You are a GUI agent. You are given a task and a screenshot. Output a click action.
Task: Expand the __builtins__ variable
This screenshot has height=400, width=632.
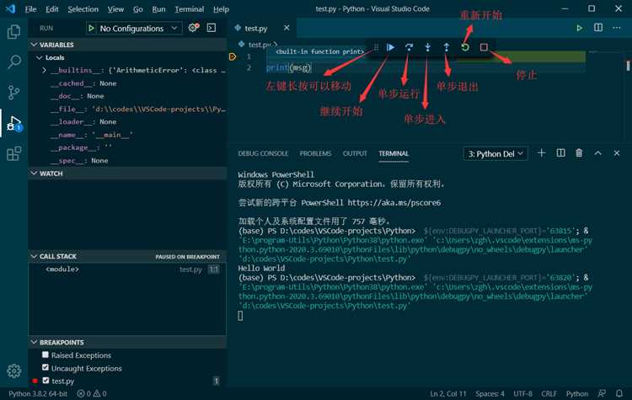click(x=44, y=70)
